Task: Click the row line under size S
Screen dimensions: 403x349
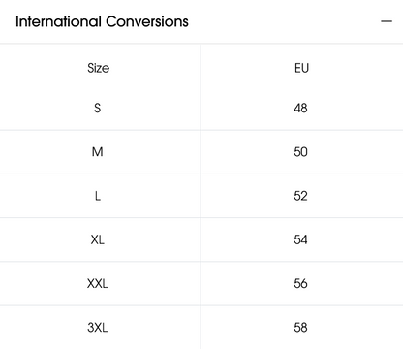Action: click(x=201, y=130)
